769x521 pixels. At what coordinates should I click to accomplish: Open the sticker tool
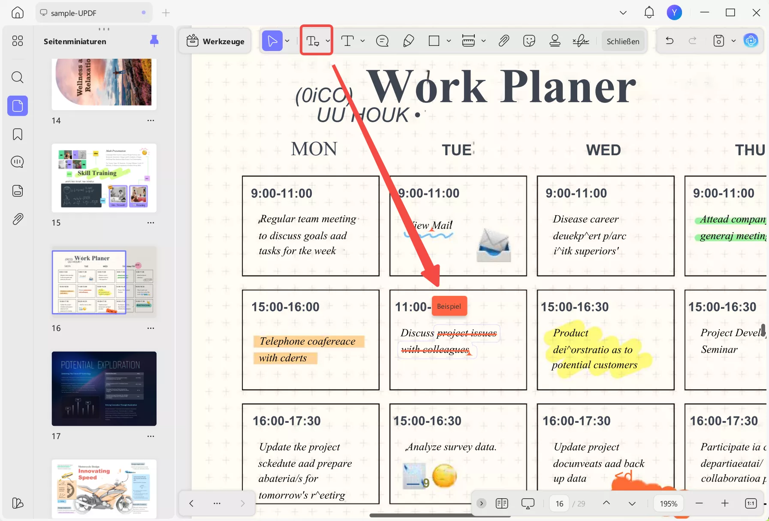click(x=529, y=41)
